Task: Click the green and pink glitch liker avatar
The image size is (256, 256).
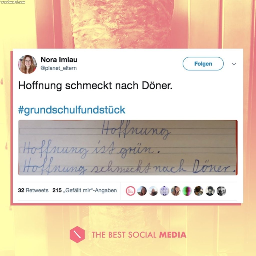Action: point(187,191)
